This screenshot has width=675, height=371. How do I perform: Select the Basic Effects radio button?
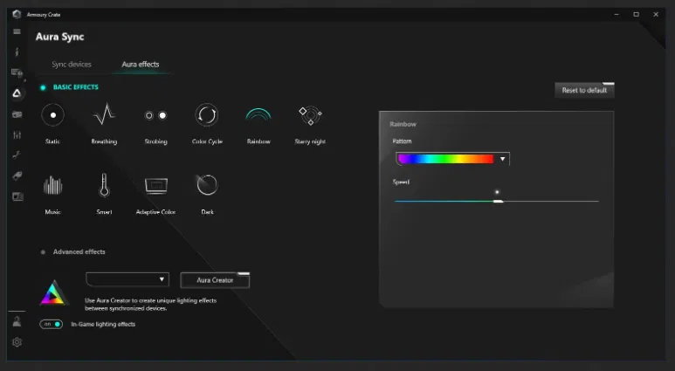tap(43, 87)
